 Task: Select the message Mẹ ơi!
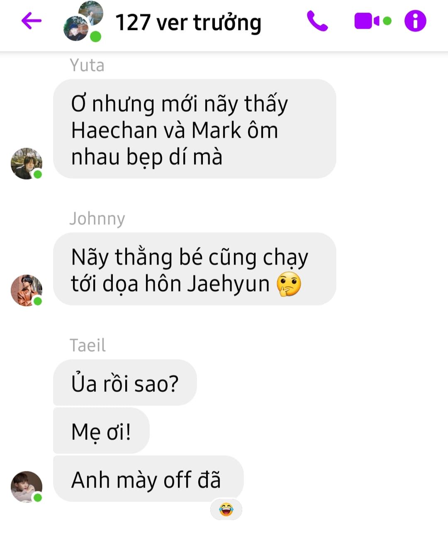(x=101, y=431)
